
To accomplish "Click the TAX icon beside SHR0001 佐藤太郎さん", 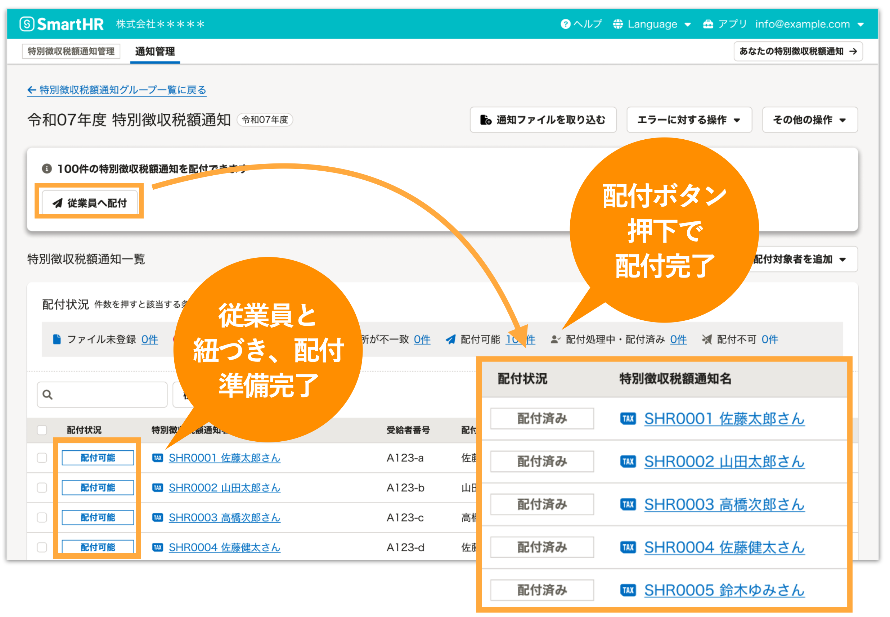I will [x=157, y=458].
